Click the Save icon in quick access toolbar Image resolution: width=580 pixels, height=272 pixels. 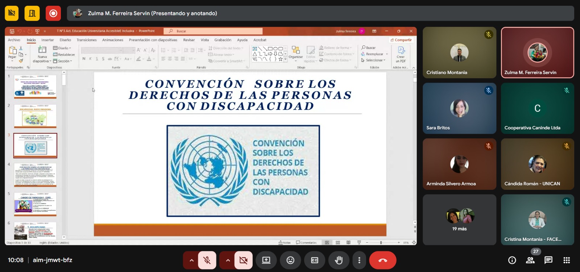12,31
